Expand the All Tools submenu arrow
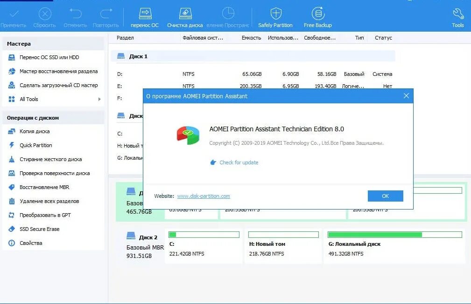The height and width of the screenshot is (304, 471). [99, 99]
